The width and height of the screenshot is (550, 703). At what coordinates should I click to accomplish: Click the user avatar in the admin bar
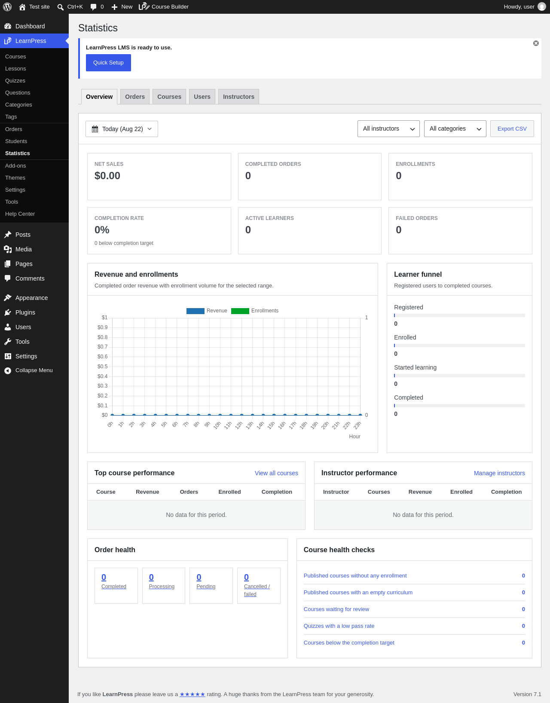(542, 7)
